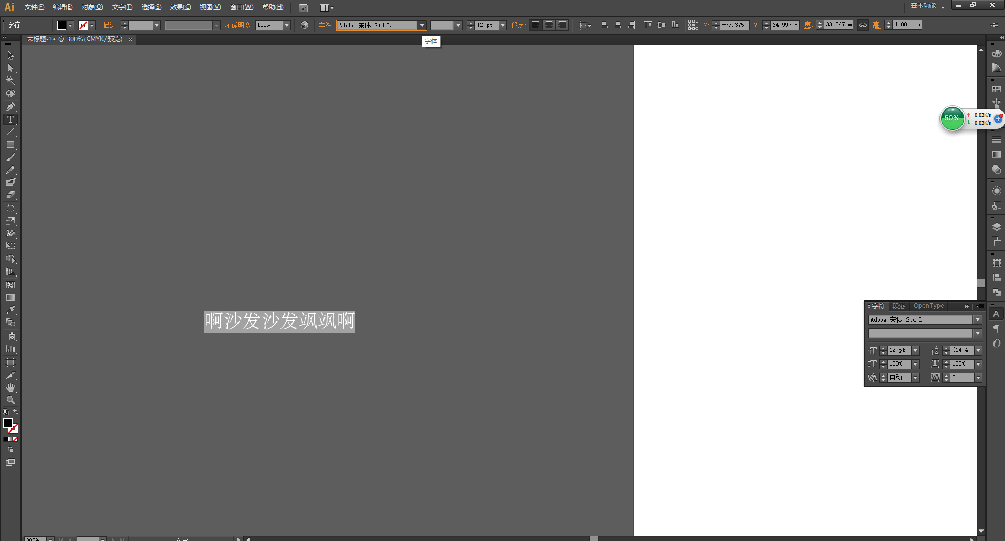Click the 宽 width value field

pyautogui.click(x=838, y=25)
